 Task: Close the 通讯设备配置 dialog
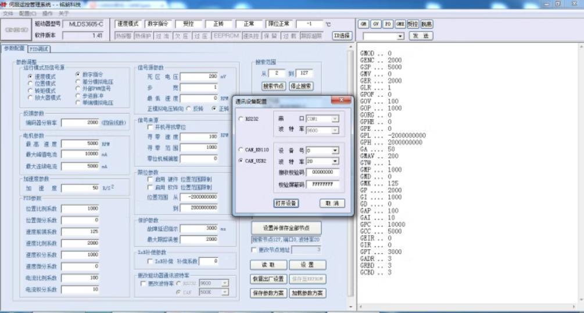341,100
